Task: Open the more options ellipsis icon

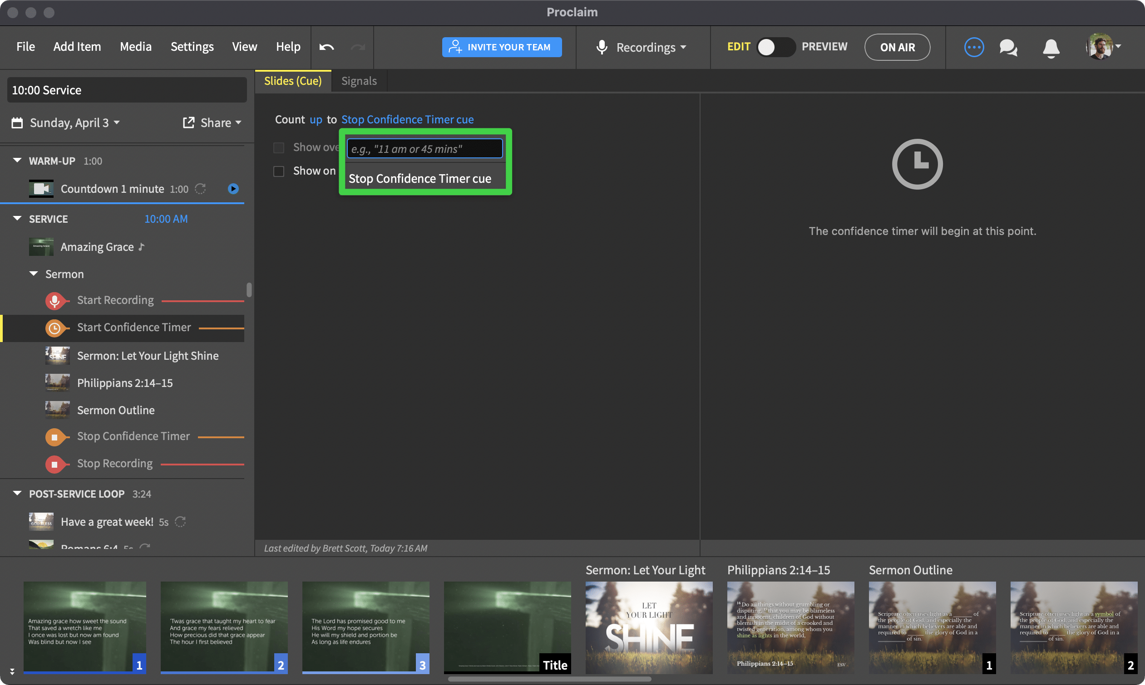Action: tap(974, 47)
